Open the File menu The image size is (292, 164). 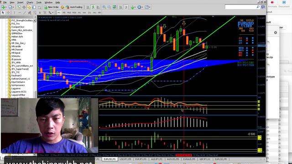[x=5, y=2]
